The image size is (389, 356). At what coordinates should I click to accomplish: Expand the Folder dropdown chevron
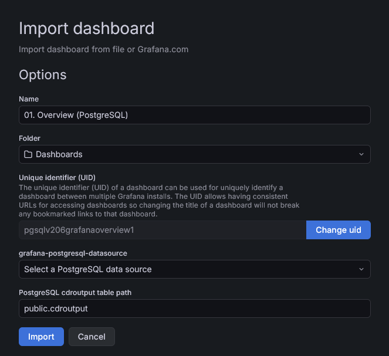tap(361, 154)
